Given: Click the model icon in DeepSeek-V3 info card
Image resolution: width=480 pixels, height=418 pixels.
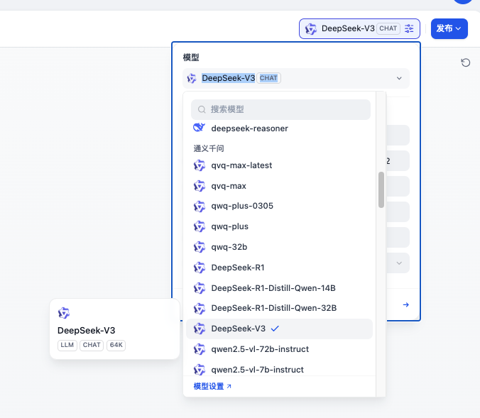Looking at the screenshot, I should [x=64, y=313].
